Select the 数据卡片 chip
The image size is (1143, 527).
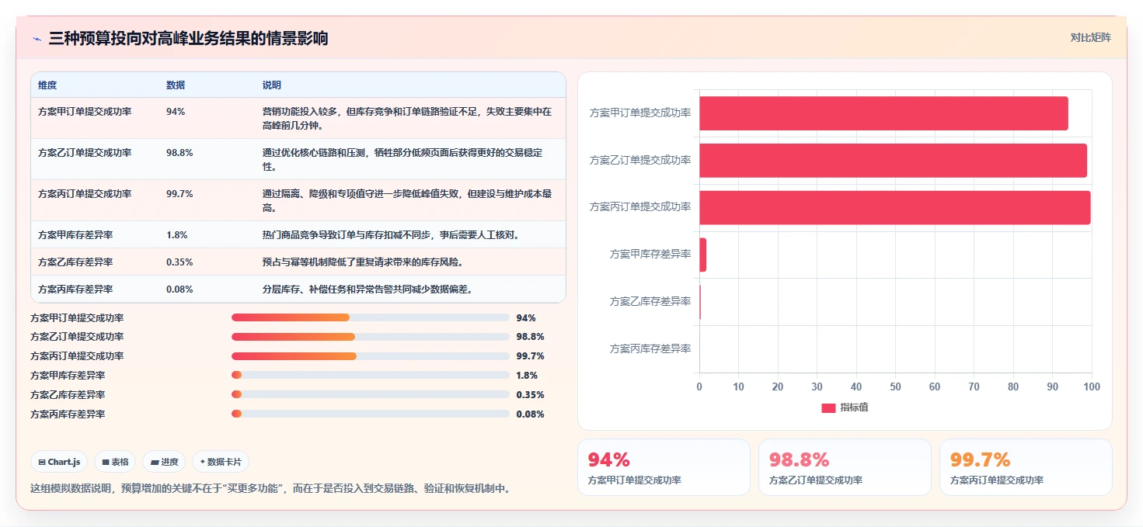click(x=221, y=462)
